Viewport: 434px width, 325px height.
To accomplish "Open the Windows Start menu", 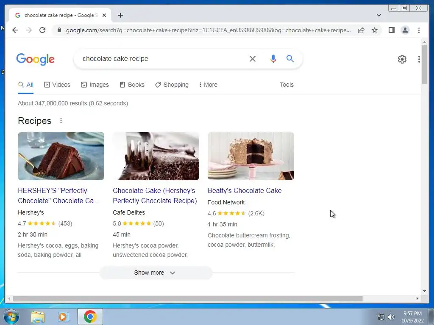I will (x=11, y=317).
